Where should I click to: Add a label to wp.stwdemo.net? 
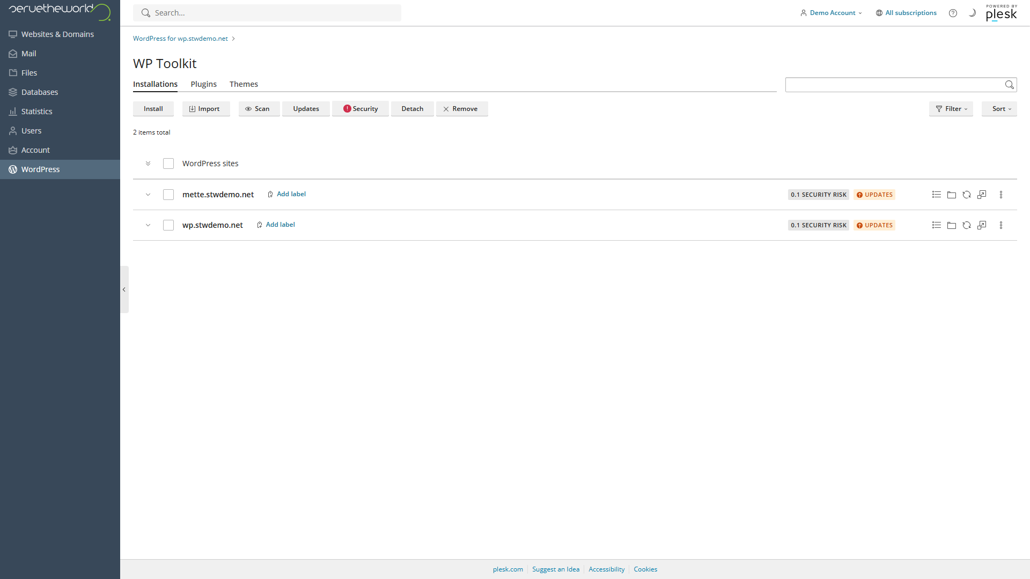click(276, 225)
